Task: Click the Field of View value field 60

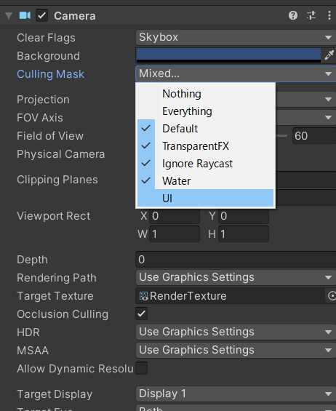Action: tap(314, 135)
